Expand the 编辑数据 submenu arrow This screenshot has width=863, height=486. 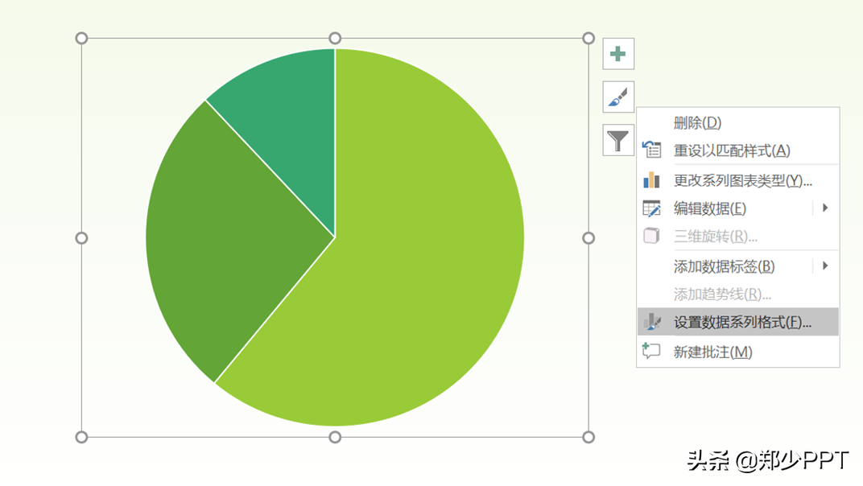pos(825,208)
